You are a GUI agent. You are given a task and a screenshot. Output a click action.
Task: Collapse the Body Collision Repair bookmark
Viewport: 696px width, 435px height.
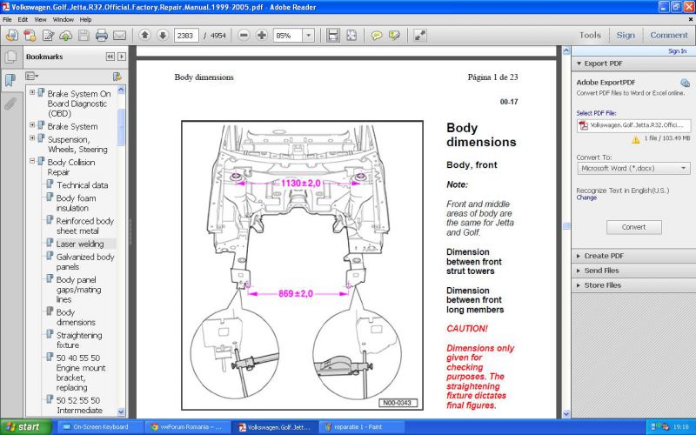pos(33,162)
